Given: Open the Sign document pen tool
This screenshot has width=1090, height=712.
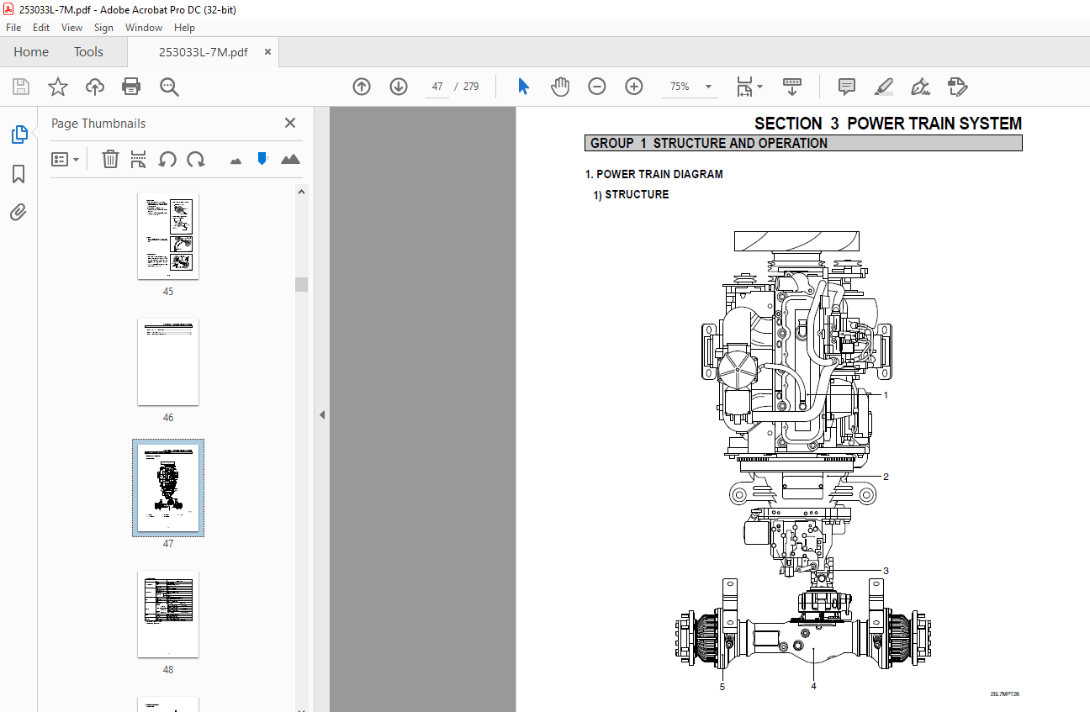Looking at the screenshot, I should pyautogui.click(x=920, y=87).
